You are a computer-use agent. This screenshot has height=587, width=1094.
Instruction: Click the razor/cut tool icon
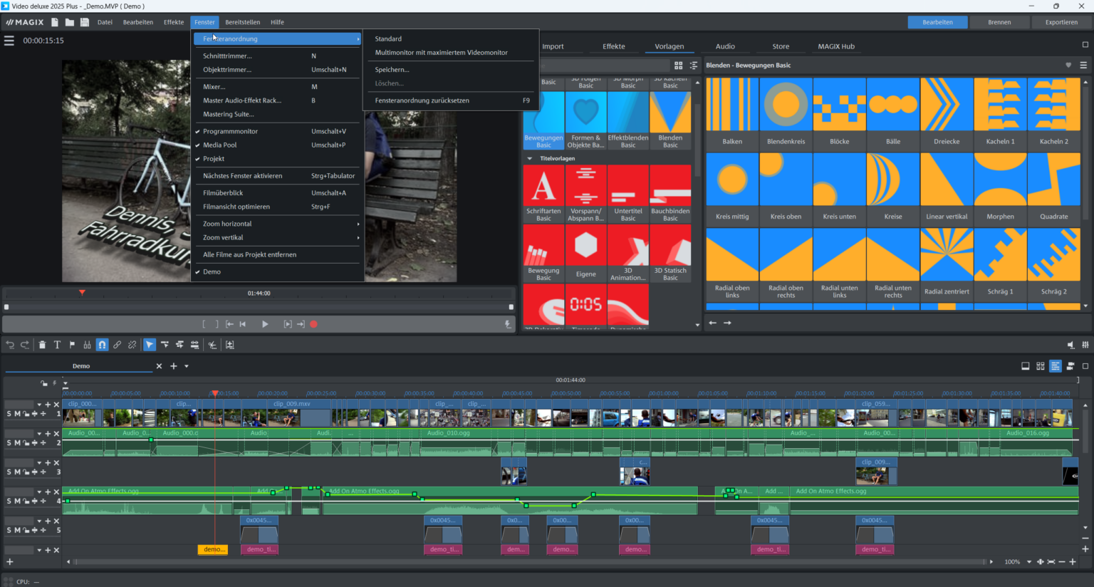[x=211, y=344]
